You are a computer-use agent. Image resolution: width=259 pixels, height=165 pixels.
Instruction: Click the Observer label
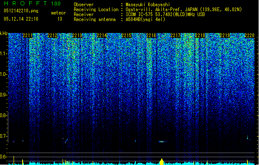84,5
